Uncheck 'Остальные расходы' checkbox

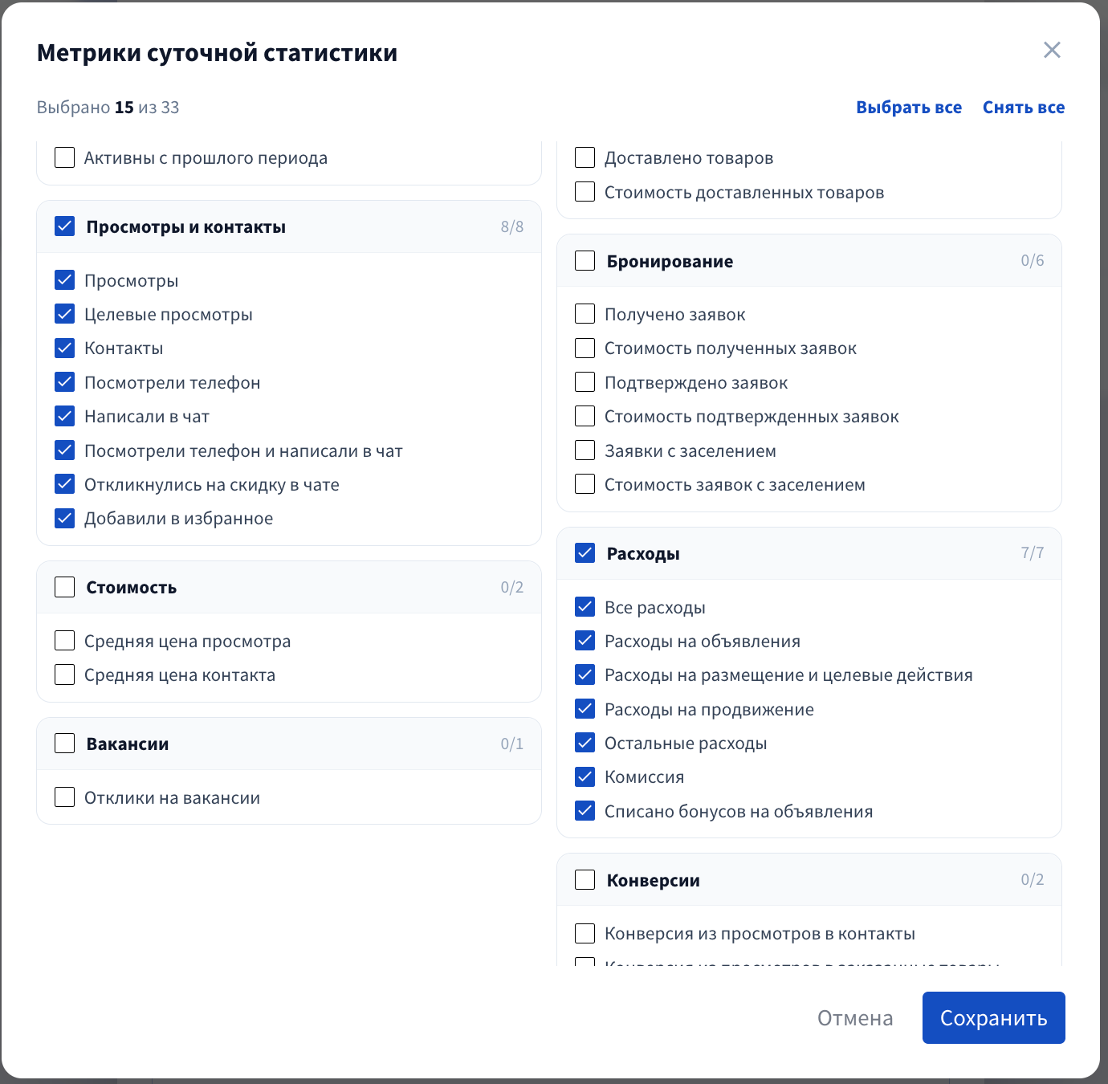point(585,743)
